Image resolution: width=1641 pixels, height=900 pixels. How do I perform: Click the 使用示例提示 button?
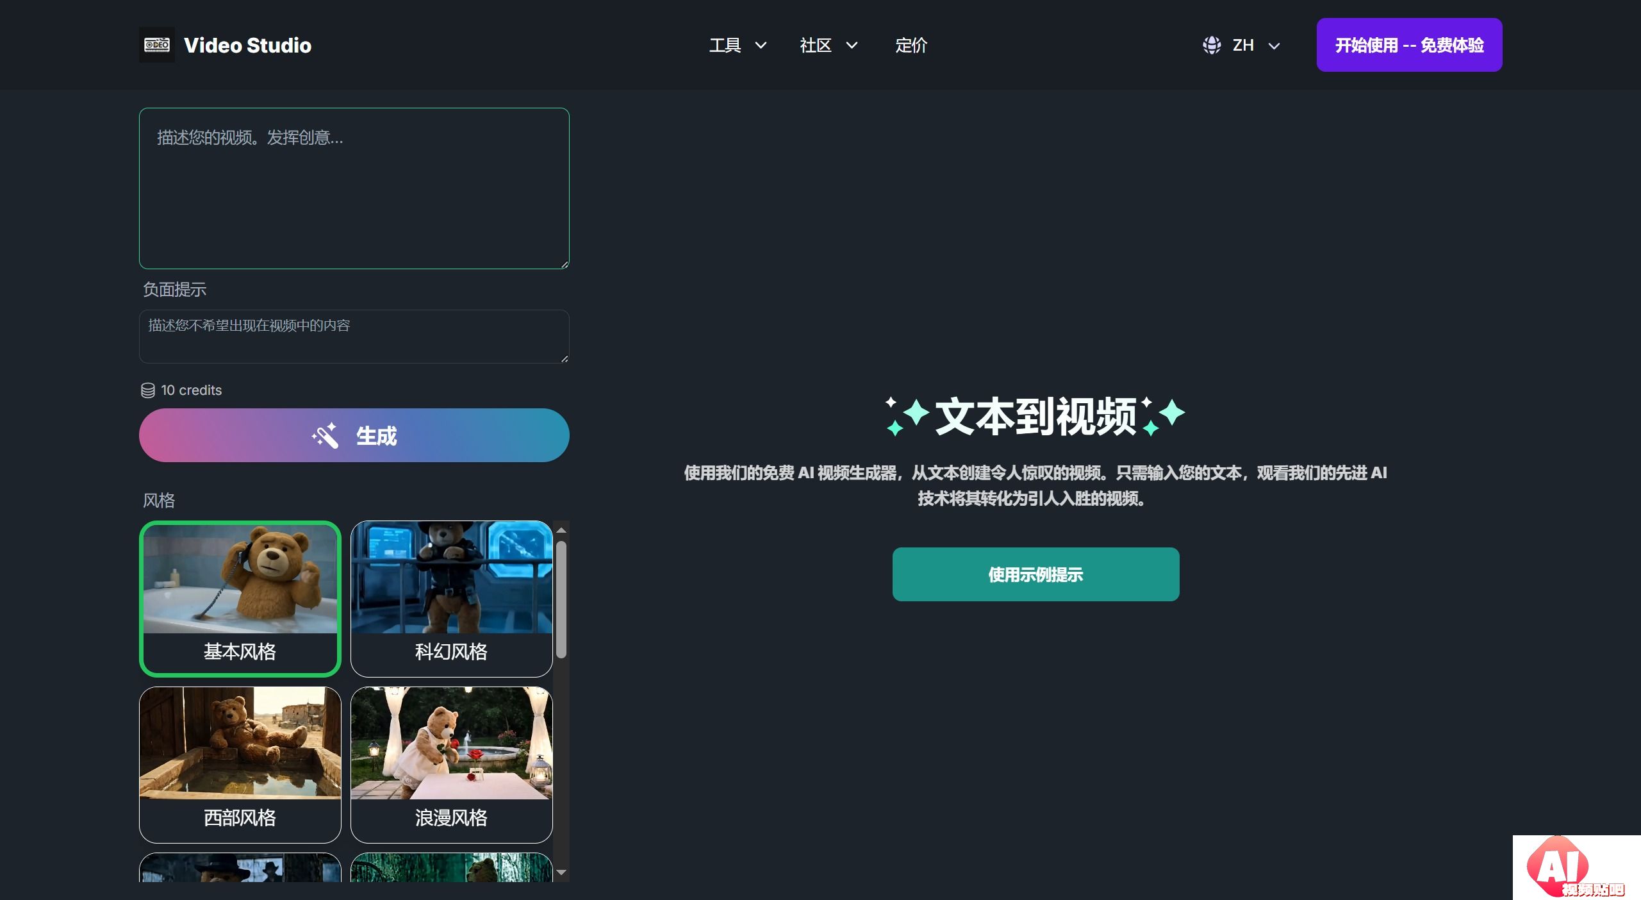(1035, 574)
